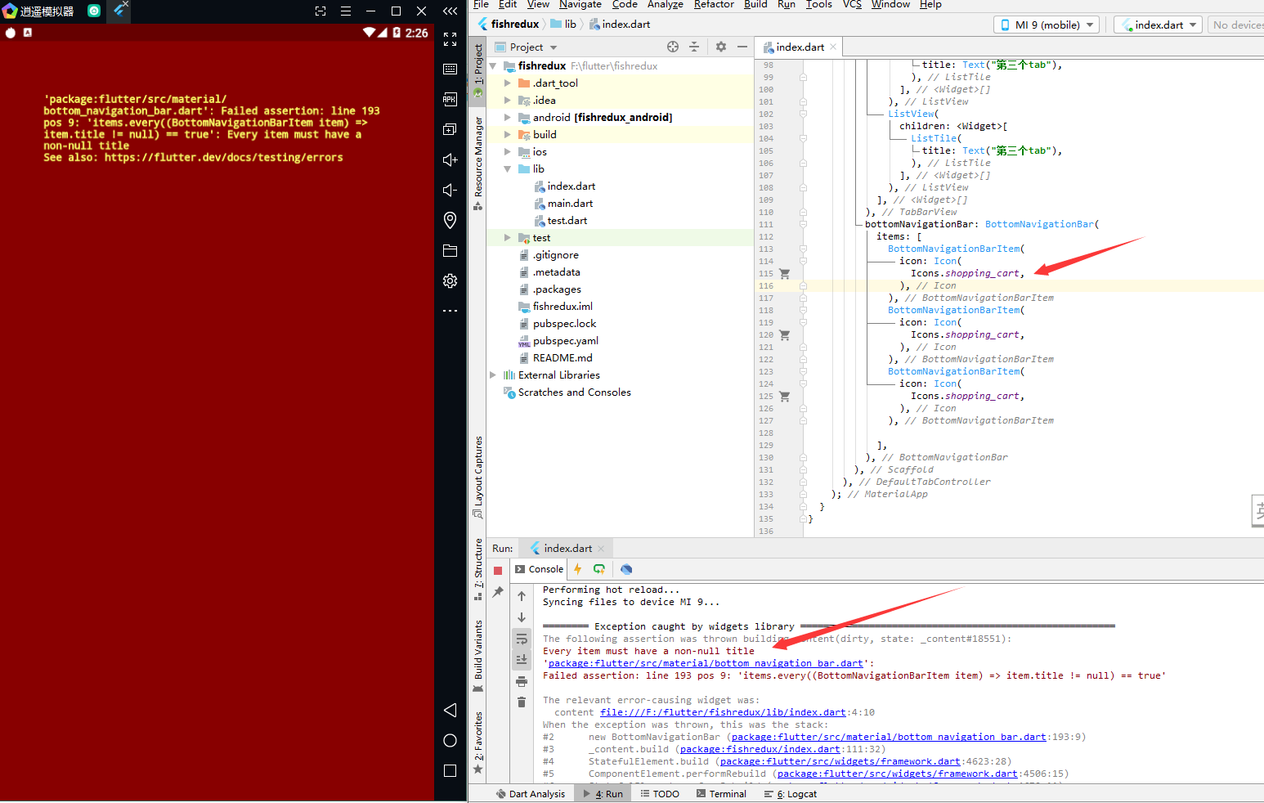1264x803 pixels.
Task: Open Analyze menu
Action: coord(665,4)
